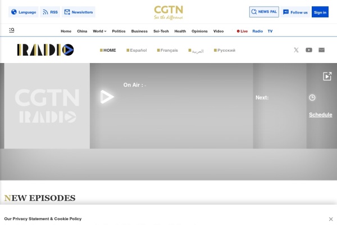Open the X (Twitter) social icon
Screen dimensions: 337x225
pyautogui.click(x=296, y=50)
